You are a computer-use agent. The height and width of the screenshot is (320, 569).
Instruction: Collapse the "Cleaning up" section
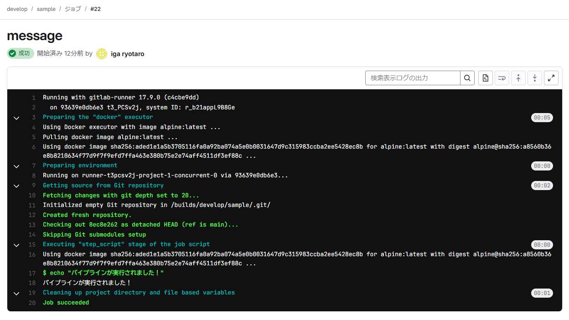16,293
